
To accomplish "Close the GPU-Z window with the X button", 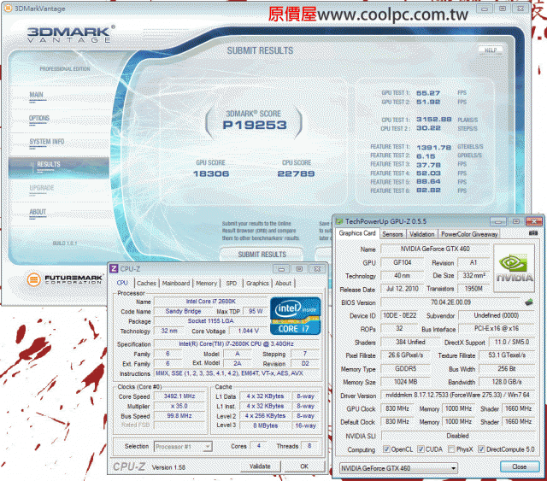I will 533,221.
